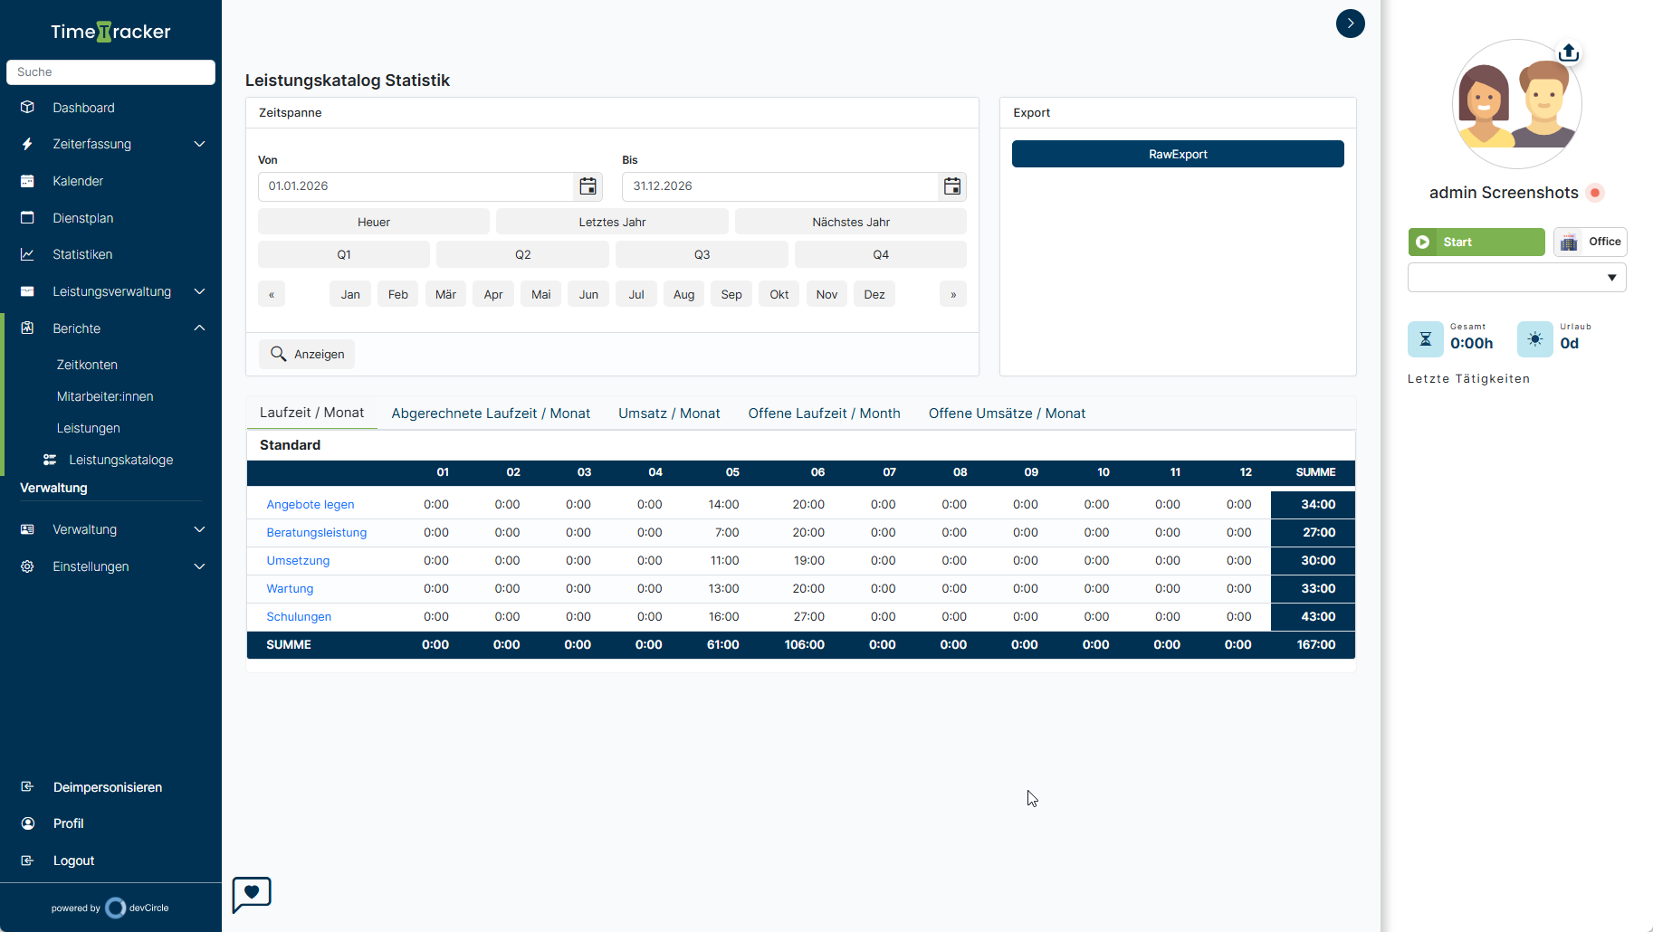1653x932 pixels.
Task: Click the Deimpersonisieren icon
Action: click(27, 787)
